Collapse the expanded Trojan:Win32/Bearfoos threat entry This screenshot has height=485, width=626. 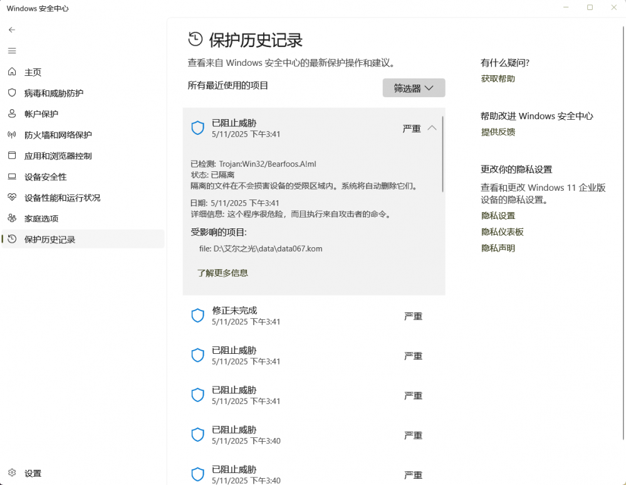tap(432, 127)
